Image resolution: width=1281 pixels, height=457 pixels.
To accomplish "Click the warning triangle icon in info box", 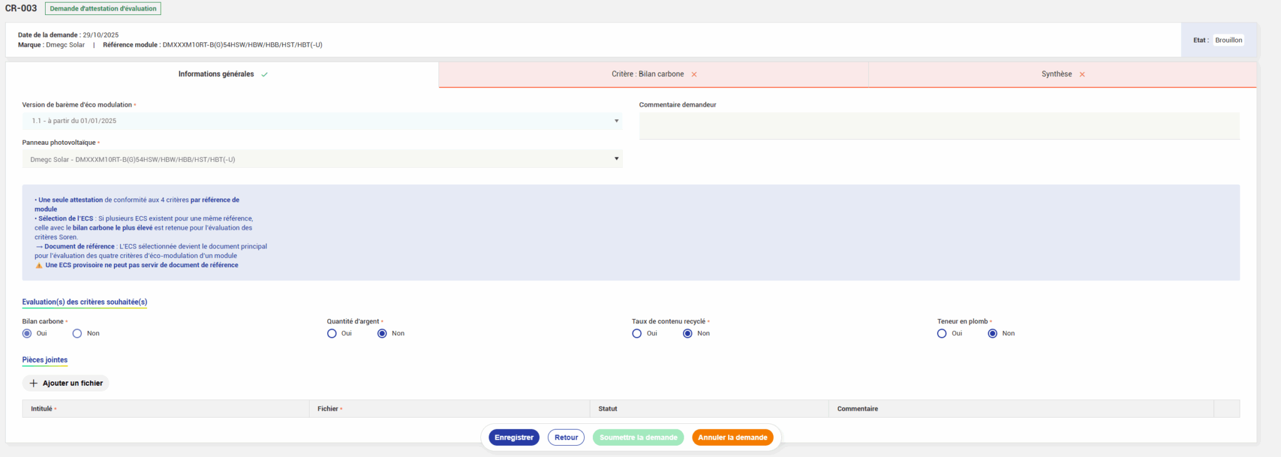I will [x=39, y=265].
